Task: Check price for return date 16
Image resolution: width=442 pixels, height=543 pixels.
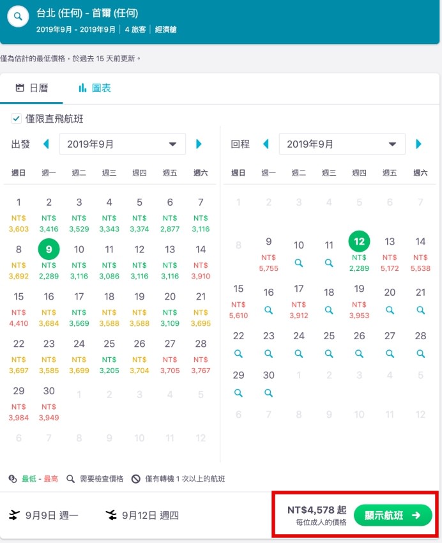Action: point(269,310)
